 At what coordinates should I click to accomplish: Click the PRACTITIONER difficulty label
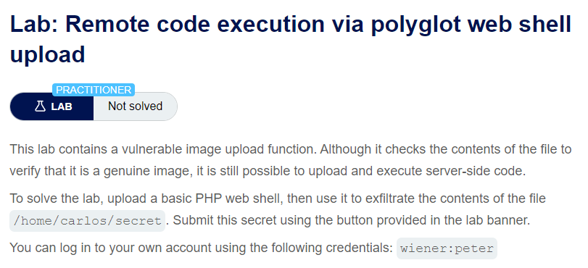coord(94,90)
